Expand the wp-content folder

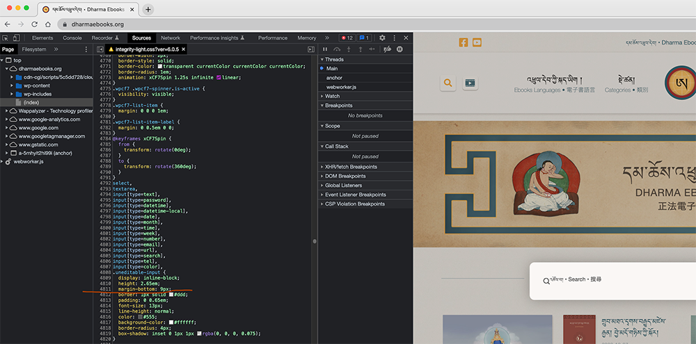point(12,85)
